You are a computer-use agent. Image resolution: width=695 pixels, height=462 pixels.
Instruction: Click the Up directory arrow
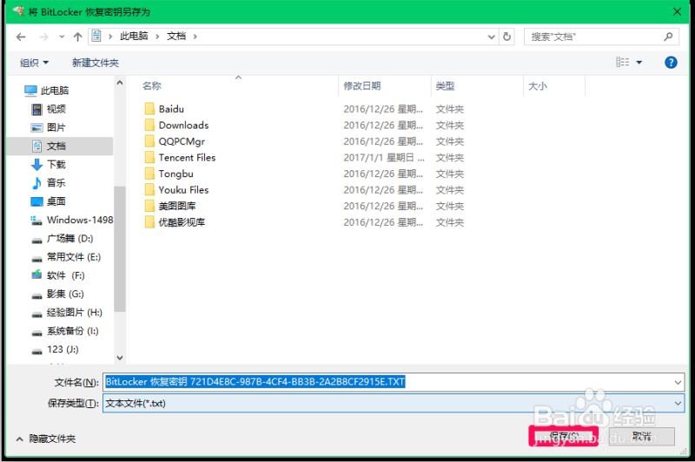(x=77, y=36)
